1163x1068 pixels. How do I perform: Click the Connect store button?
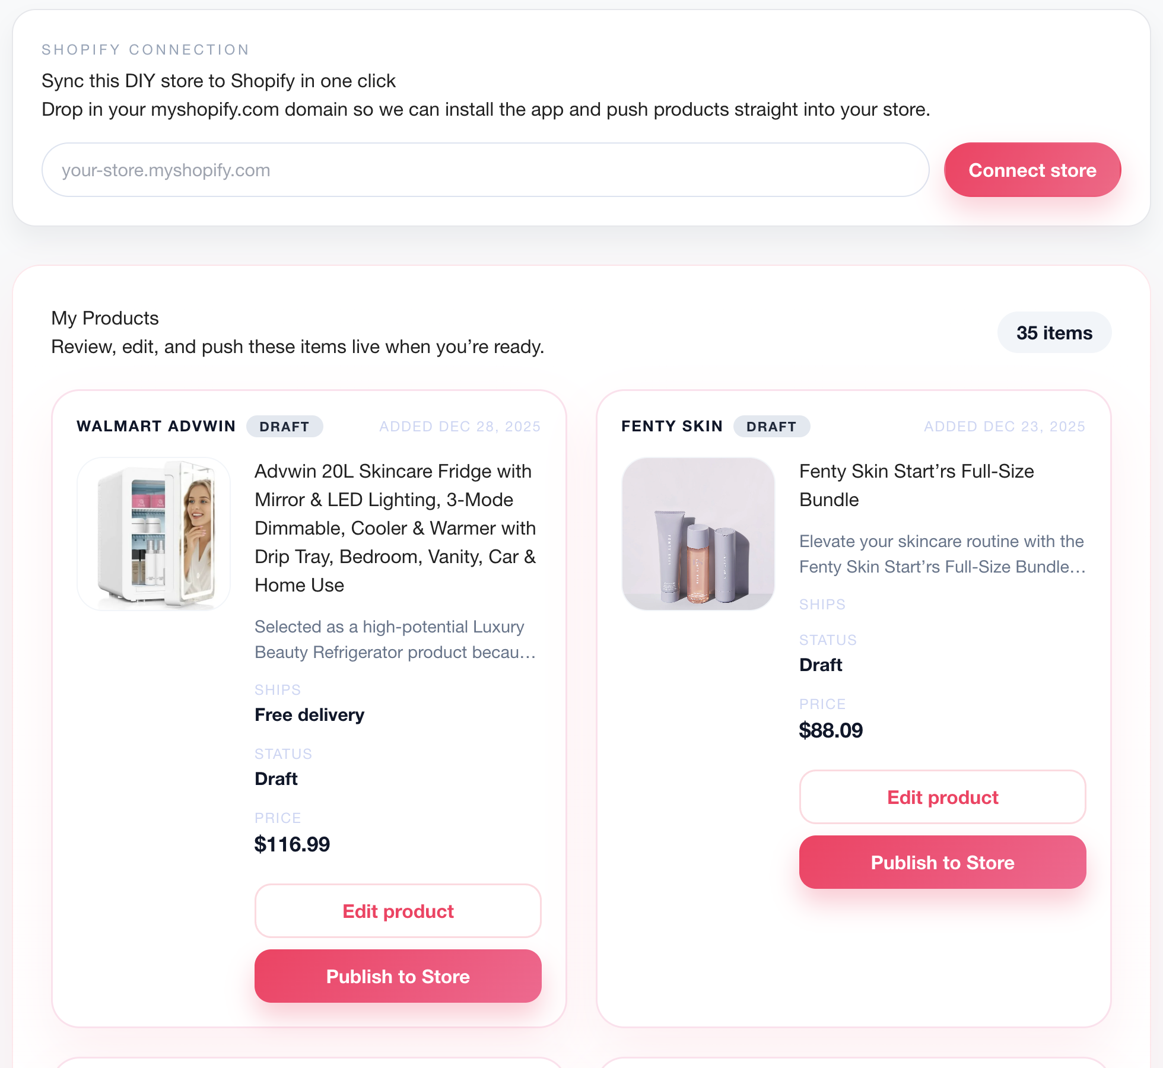(1032, 170)
